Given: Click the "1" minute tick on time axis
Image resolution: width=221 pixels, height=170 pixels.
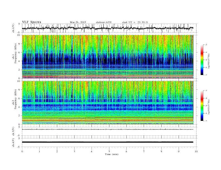Looking at the screenshot, I should pos(39,151).
